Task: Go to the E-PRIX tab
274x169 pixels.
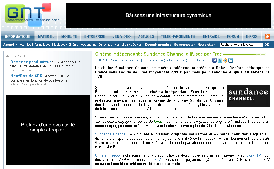Action: pos(252,36)
